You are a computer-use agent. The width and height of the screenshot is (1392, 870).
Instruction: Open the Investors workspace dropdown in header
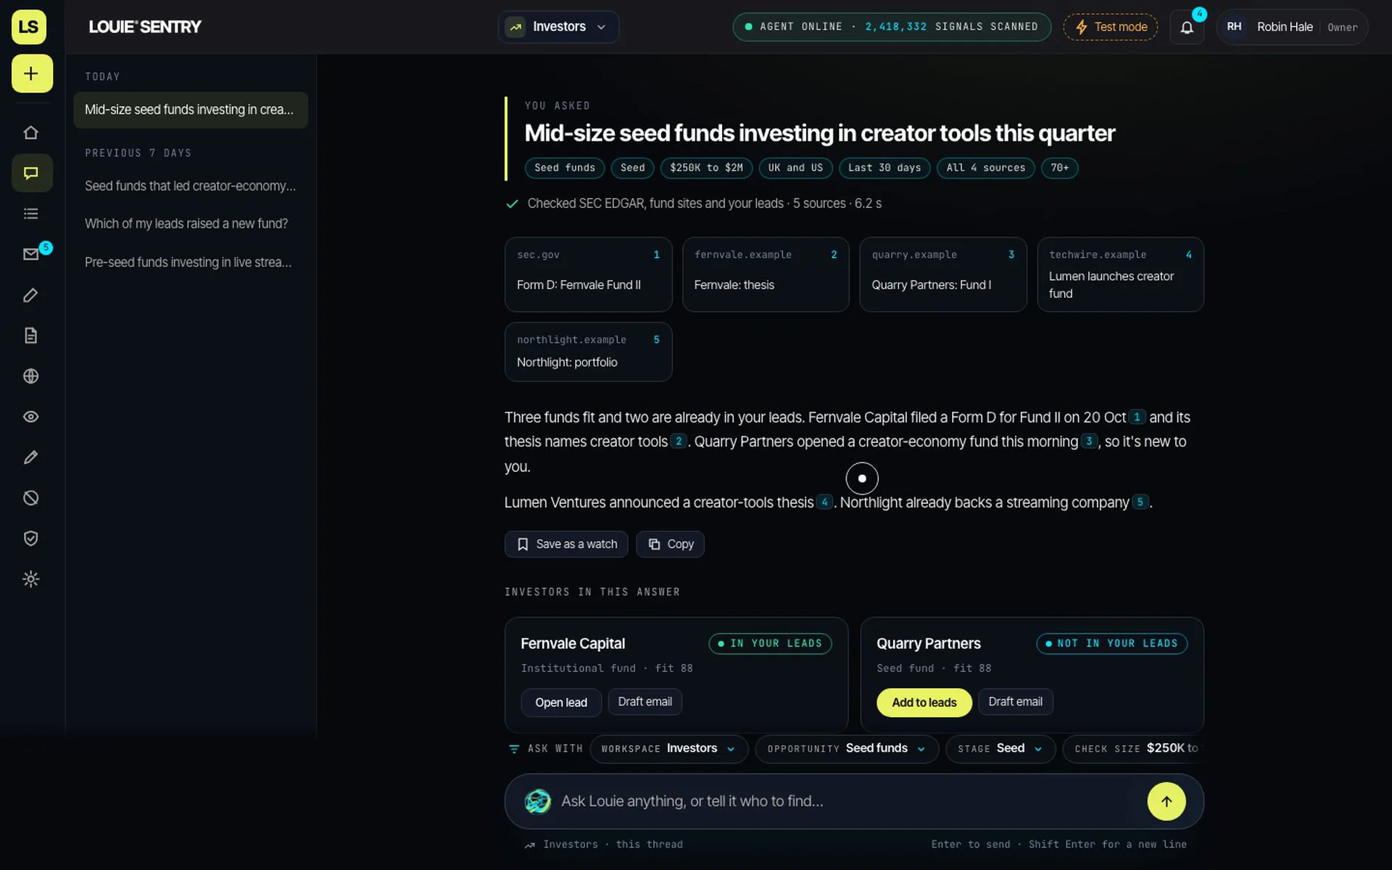558,27
